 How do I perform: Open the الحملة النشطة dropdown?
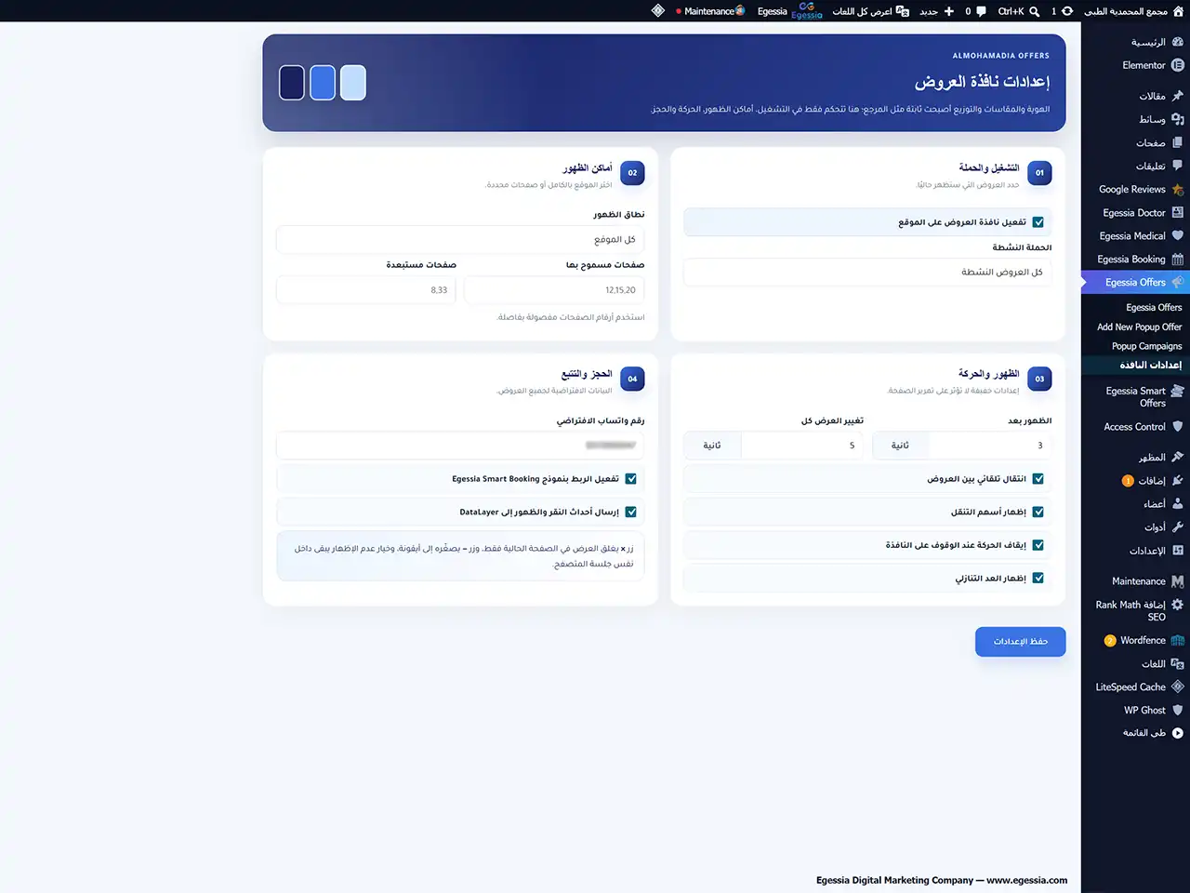coord(867,273)
